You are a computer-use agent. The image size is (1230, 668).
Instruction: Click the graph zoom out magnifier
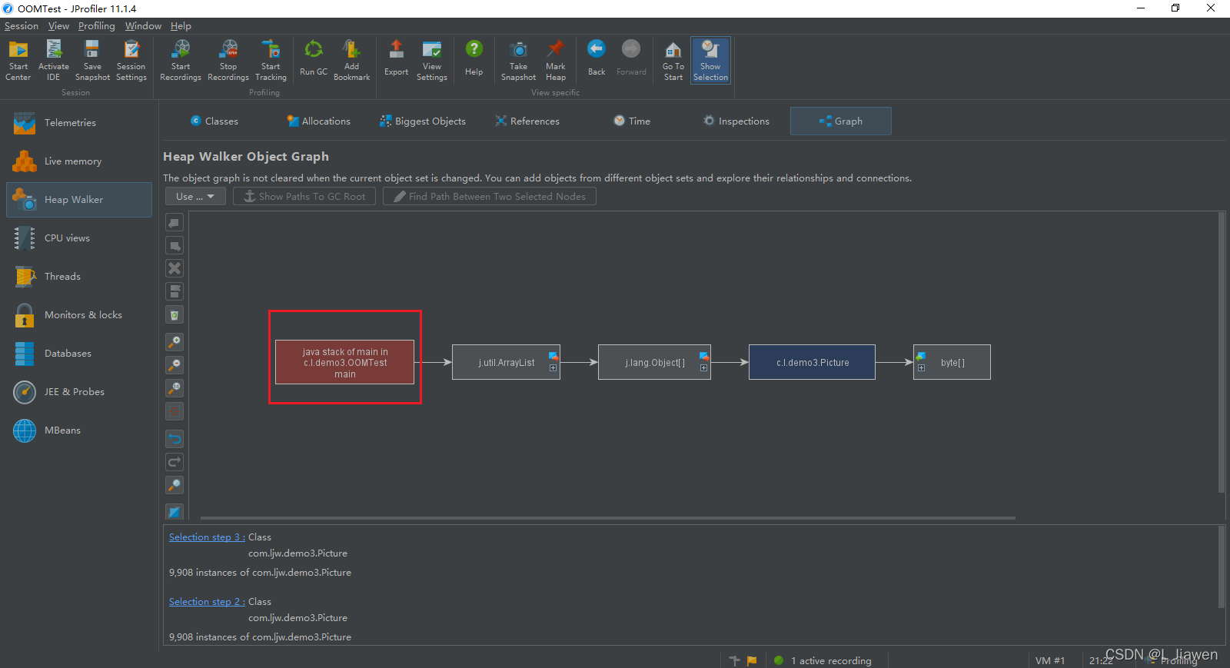(x=175, y=365)
